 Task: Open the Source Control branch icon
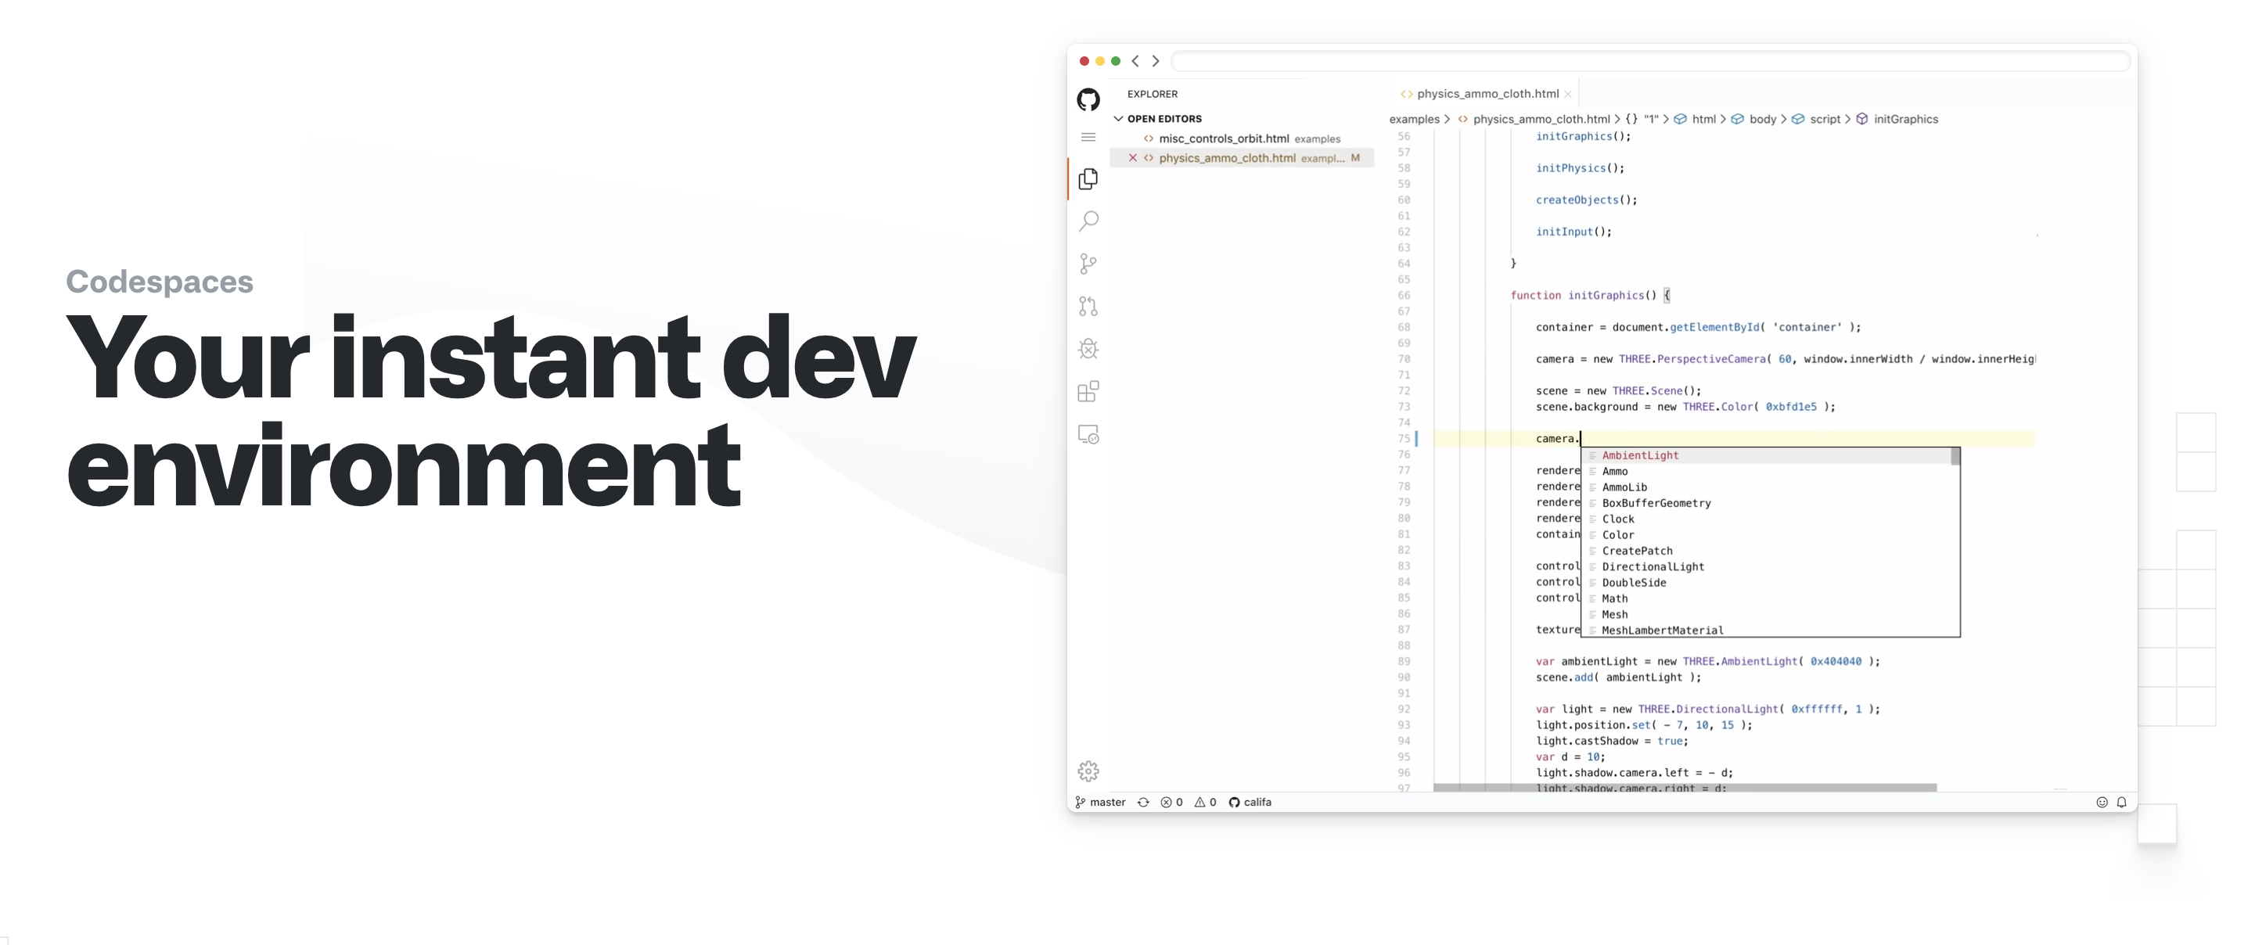1088,264
